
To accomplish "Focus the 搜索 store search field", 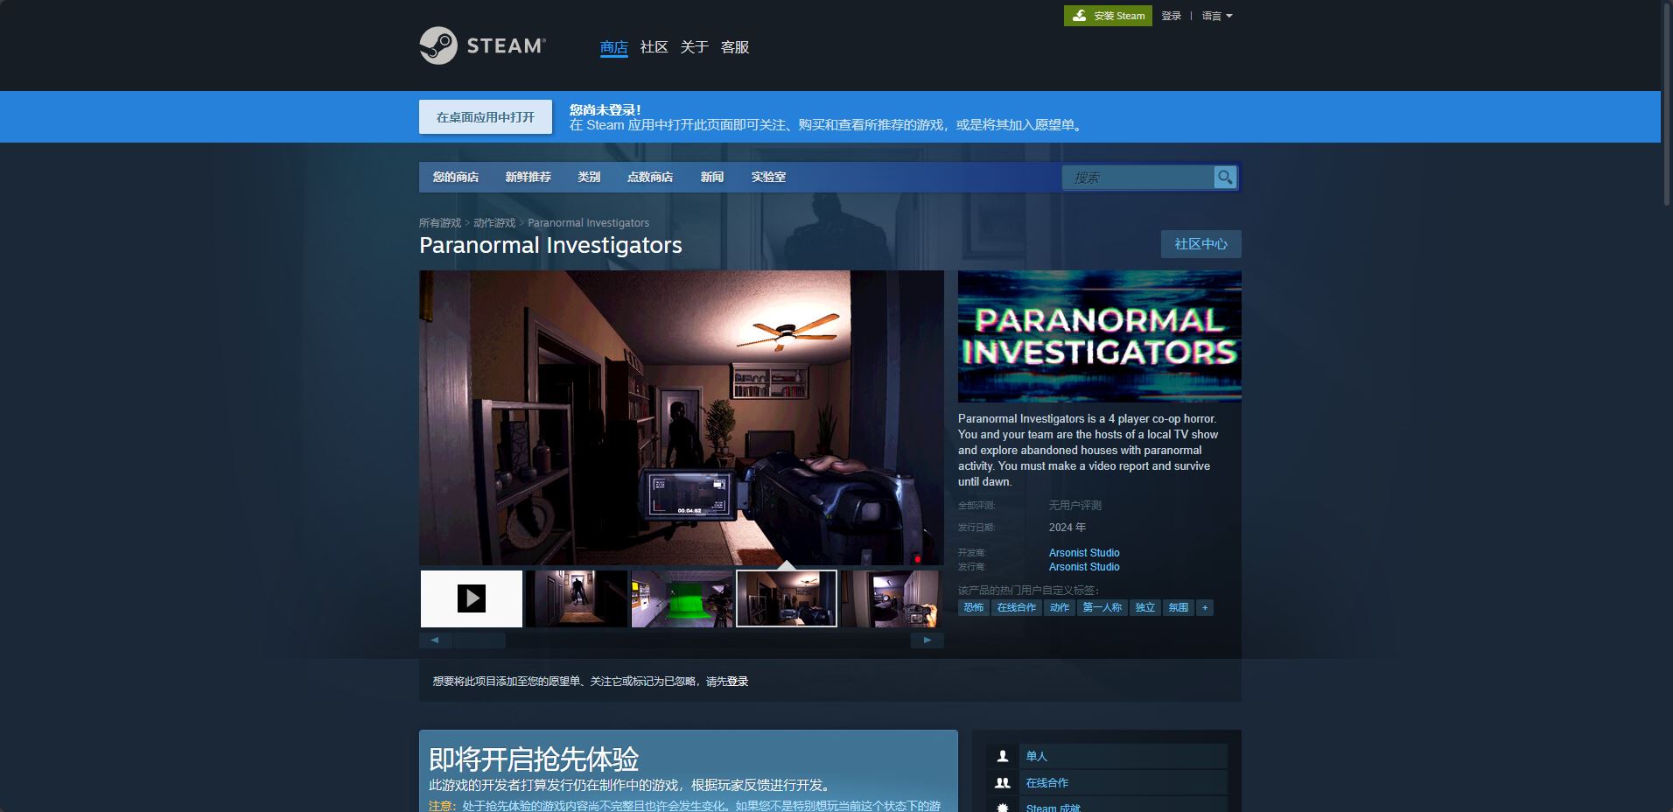I will (x=1138, y=178).
